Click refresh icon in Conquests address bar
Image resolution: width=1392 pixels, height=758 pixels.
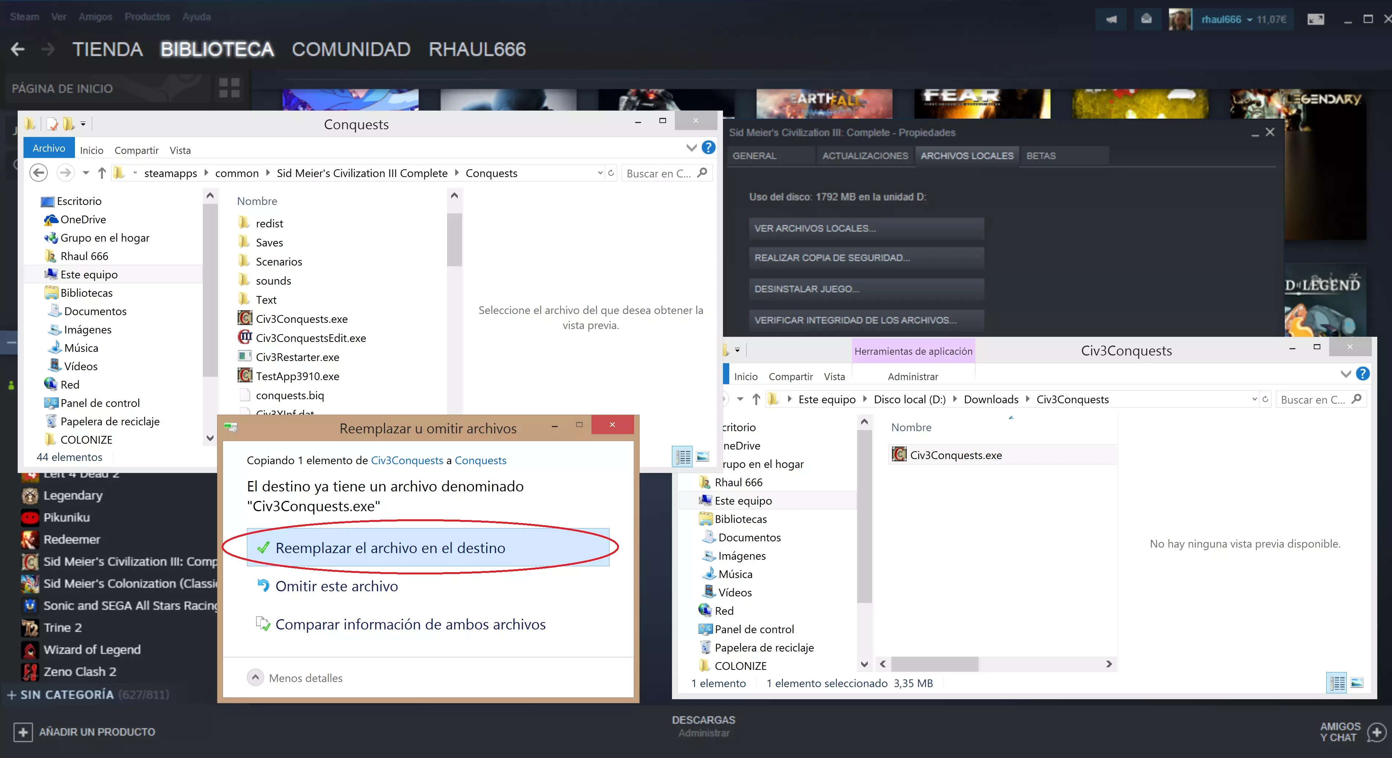(611, 173)
